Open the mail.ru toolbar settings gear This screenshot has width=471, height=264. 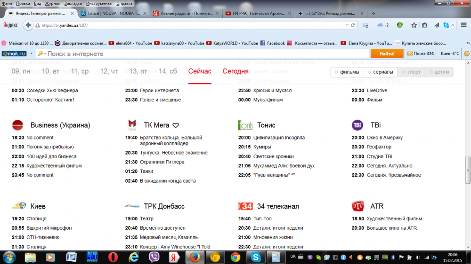[x=466, y=54]
